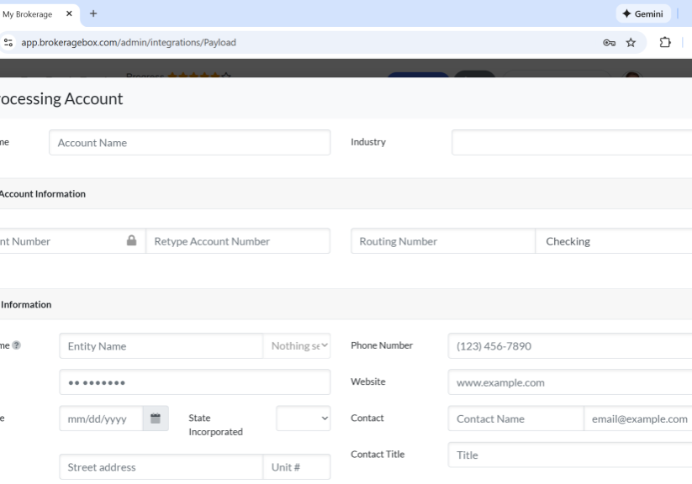Open the Nothing selected entity dropdown
692x484 pixels.
point(296,345)
